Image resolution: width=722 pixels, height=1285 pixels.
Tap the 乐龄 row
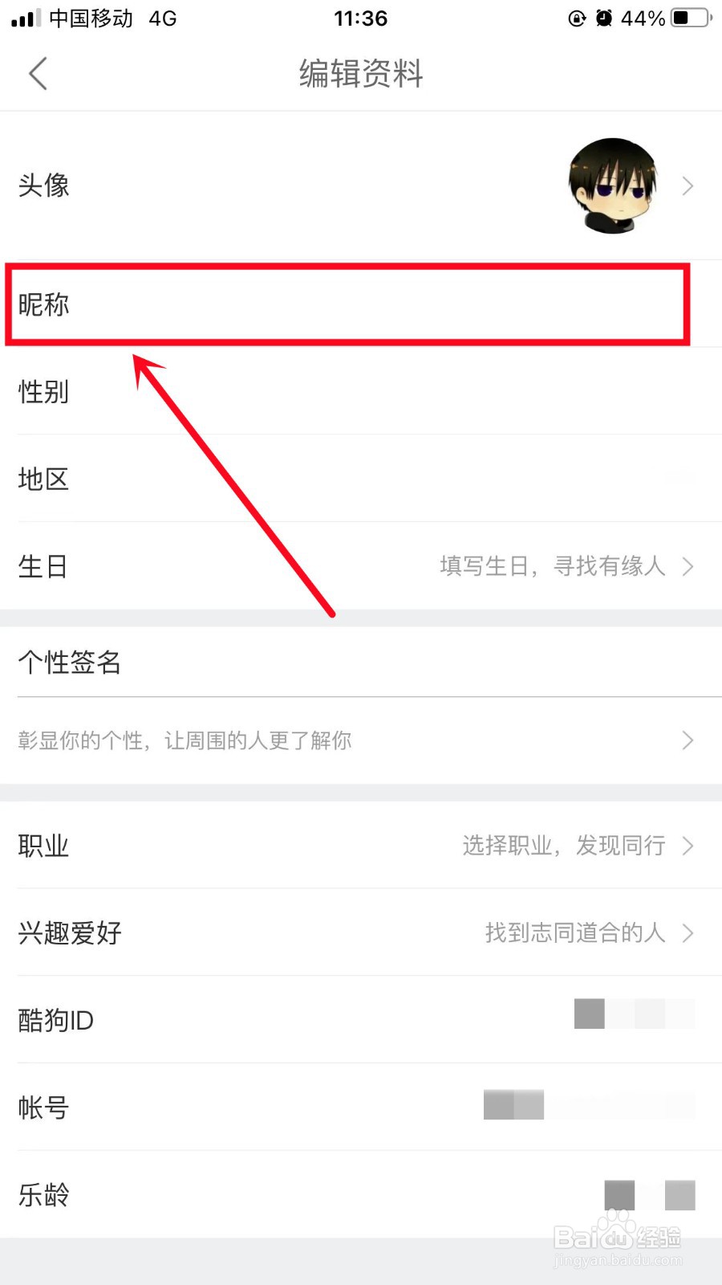(x=361, y=1195)
